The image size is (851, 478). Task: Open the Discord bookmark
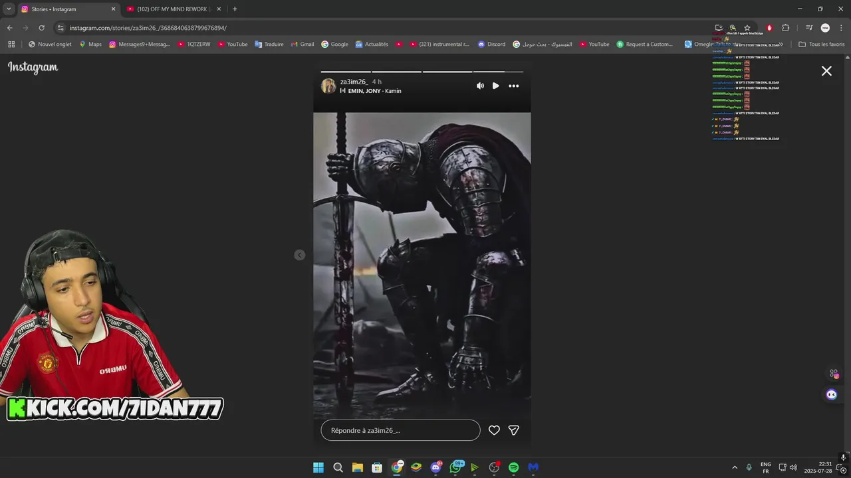pyautogui.click(x=491, y=44)
